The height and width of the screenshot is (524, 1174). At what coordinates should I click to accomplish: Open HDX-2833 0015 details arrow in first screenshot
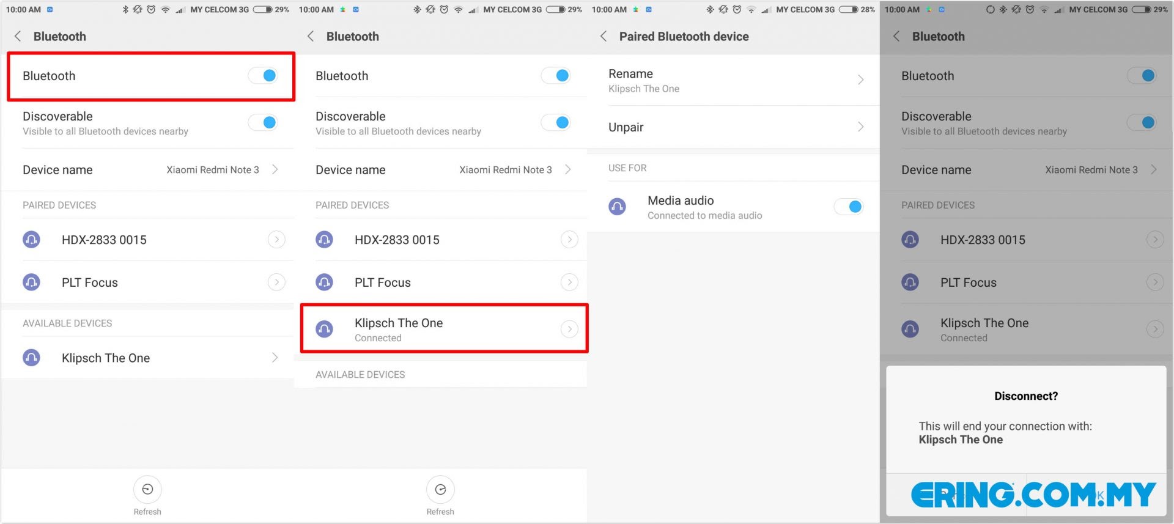coord(276,240)
